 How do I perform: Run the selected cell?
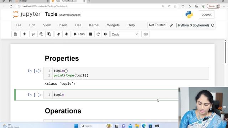tap(79, 34)
